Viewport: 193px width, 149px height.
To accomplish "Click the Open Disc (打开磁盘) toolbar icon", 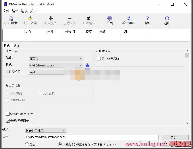I will [x=11, y=18].
